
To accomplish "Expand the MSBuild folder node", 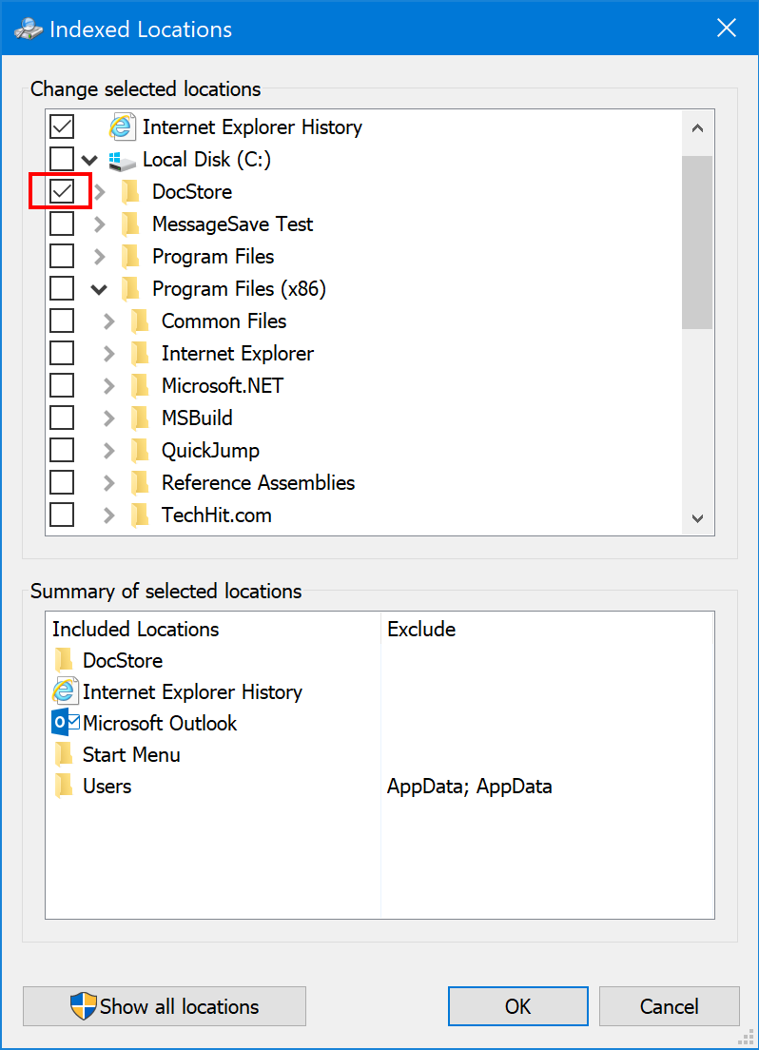I will 109,418.
